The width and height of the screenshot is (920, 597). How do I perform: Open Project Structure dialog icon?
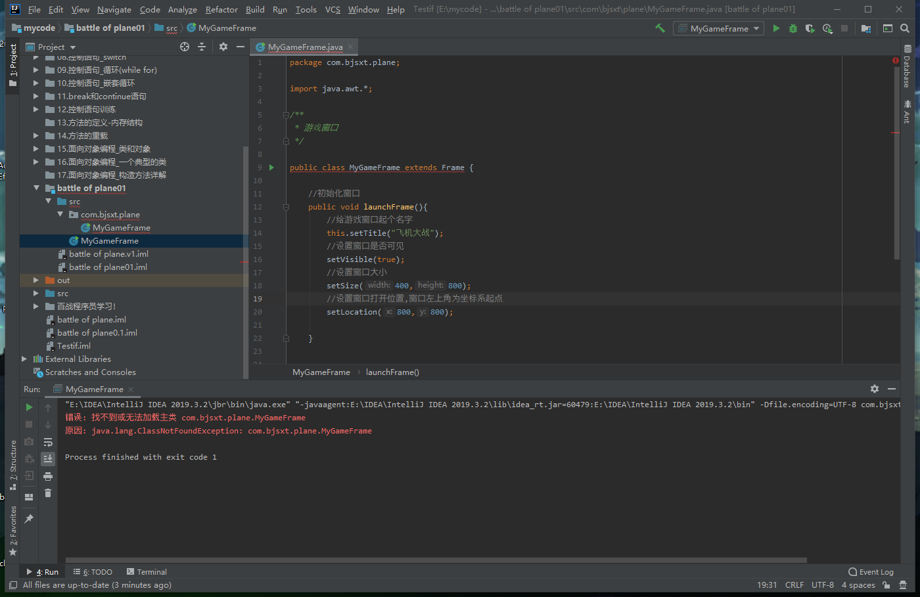[866, 28]
